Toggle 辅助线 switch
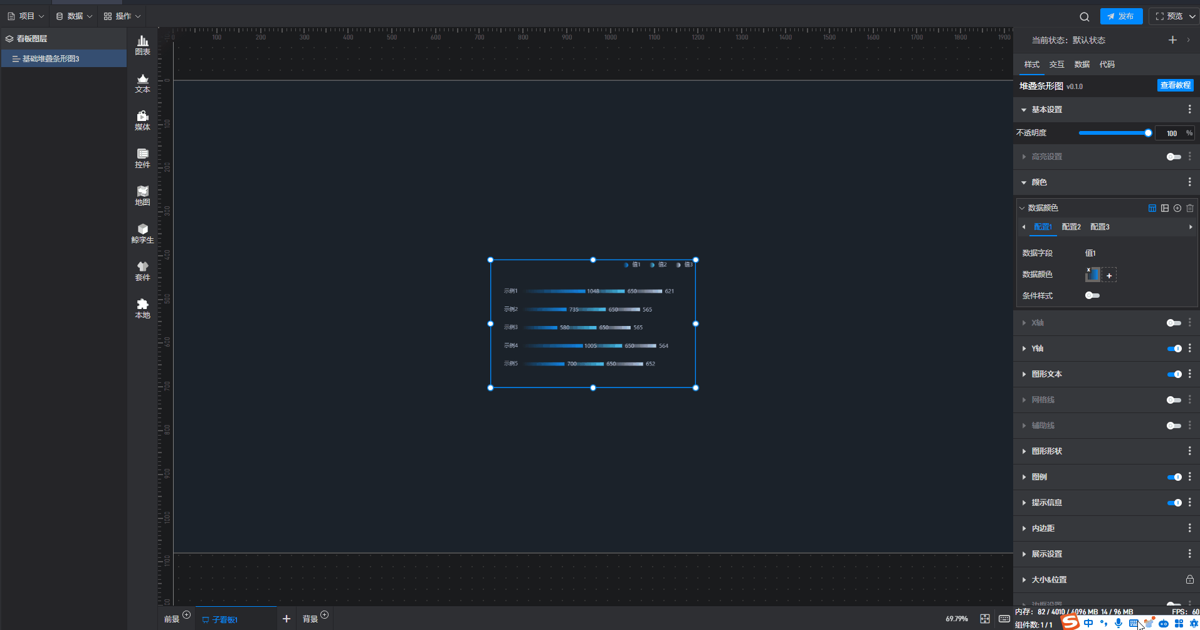 (x=1174, y=426)
